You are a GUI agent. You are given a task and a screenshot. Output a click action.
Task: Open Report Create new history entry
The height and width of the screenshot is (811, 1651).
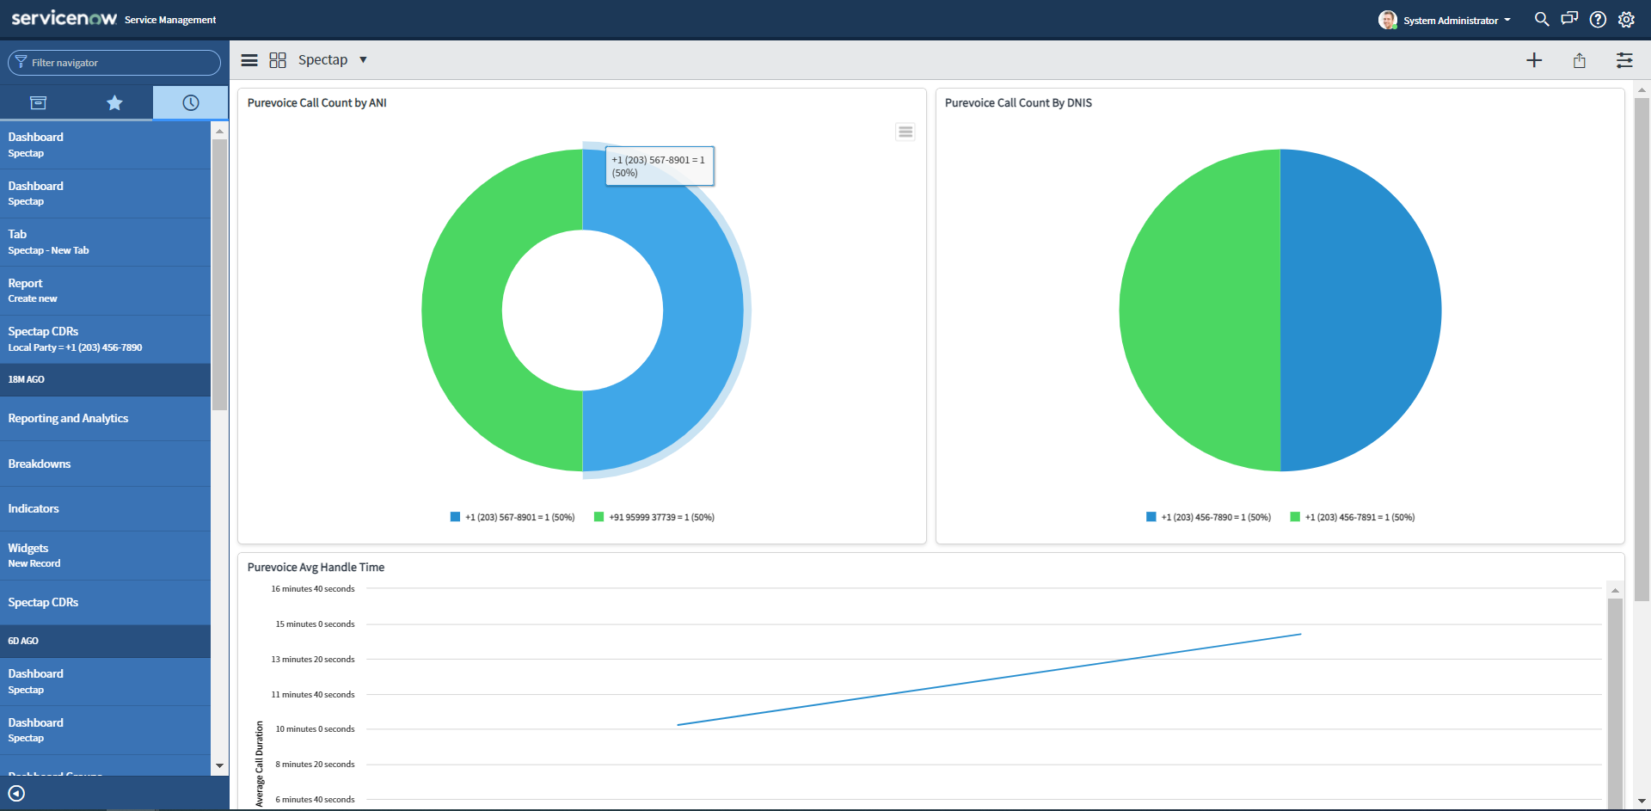(x=105, y=291)
